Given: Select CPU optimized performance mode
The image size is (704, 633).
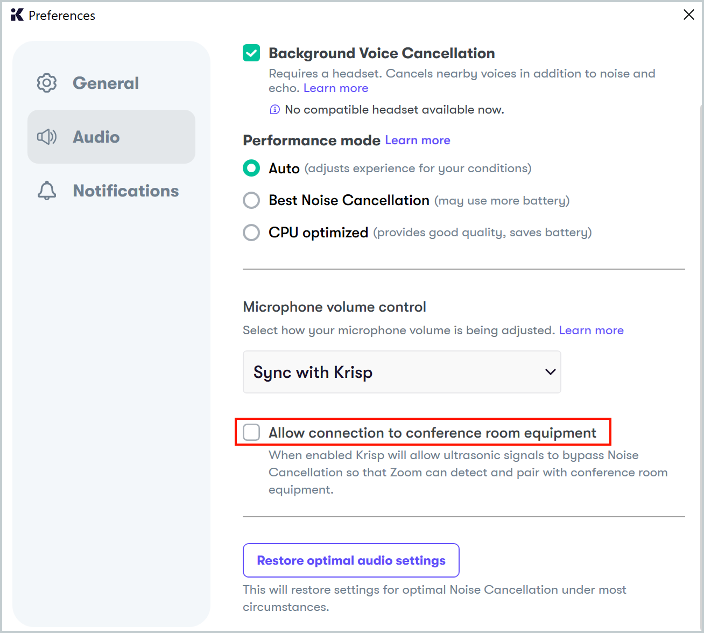Looking at the screenshot, I should (251, 233).
